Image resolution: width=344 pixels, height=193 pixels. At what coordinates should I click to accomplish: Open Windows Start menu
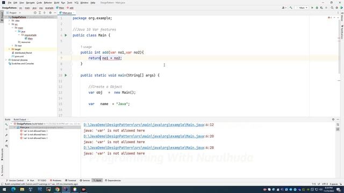[4, 189]
